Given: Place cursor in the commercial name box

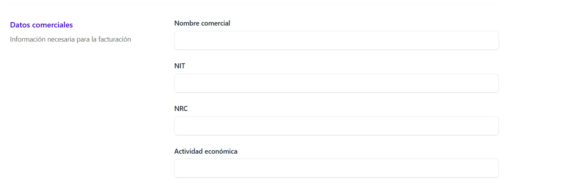Looking at the screenshot, I should 336,40.
